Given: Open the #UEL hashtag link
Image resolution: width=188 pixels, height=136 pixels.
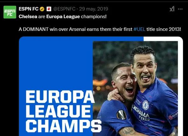Looking at the screenshot, I should (x=139, y=29).
